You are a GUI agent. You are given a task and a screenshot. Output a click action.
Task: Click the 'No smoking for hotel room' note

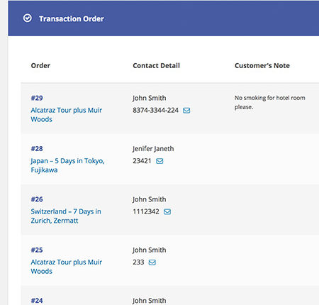pyautogui.click(x=270, y=102)
